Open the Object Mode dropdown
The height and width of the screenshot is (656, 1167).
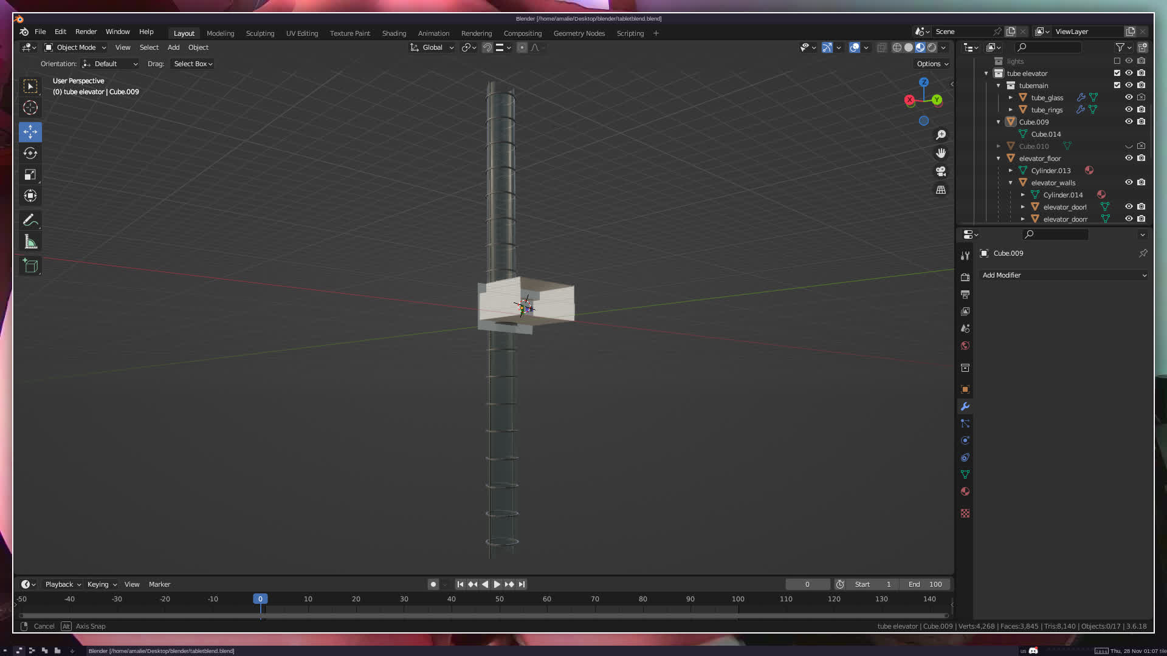coord(76,47)
